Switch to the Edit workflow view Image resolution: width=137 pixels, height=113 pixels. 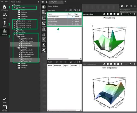(5, 16)
